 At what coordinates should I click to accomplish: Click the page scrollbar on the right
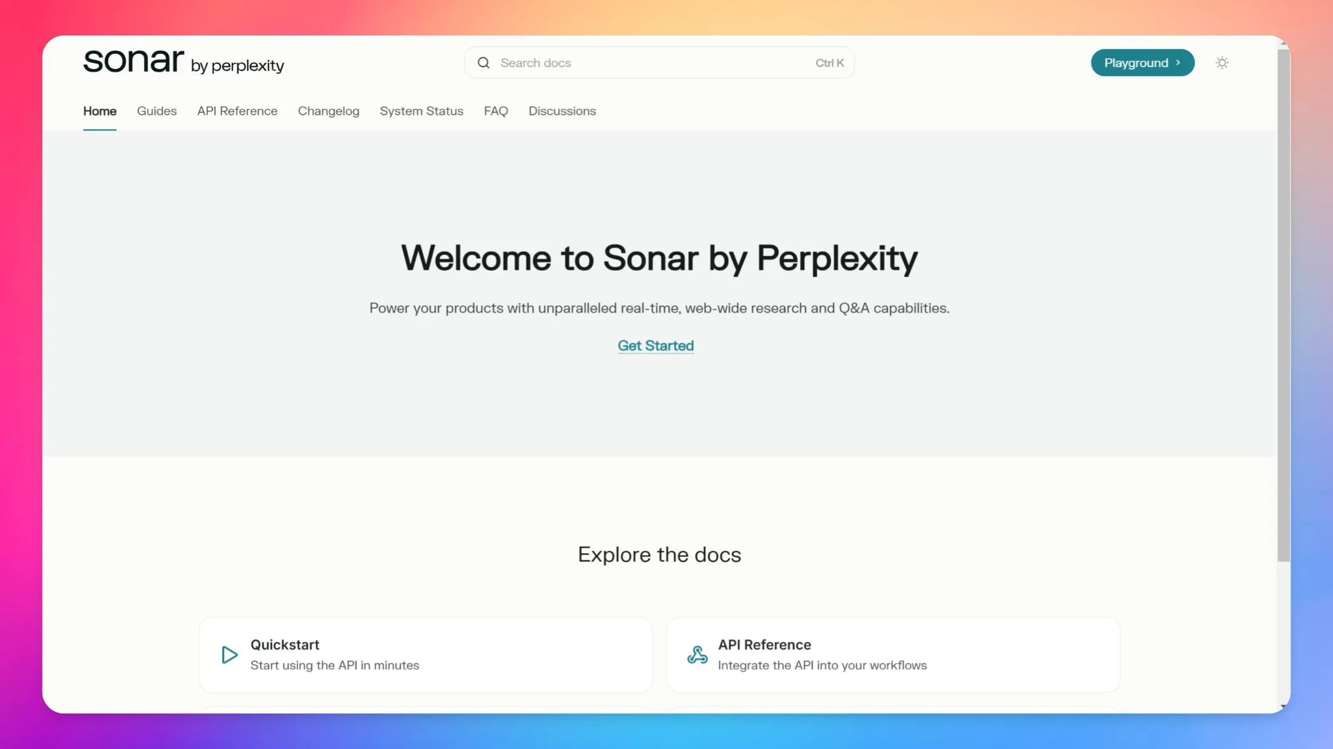[x=1283, y=304]
